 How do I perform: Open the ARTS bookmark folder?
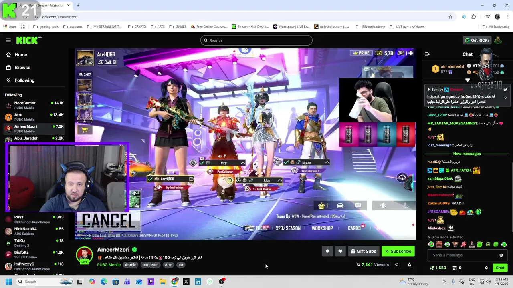coord(158,27)
